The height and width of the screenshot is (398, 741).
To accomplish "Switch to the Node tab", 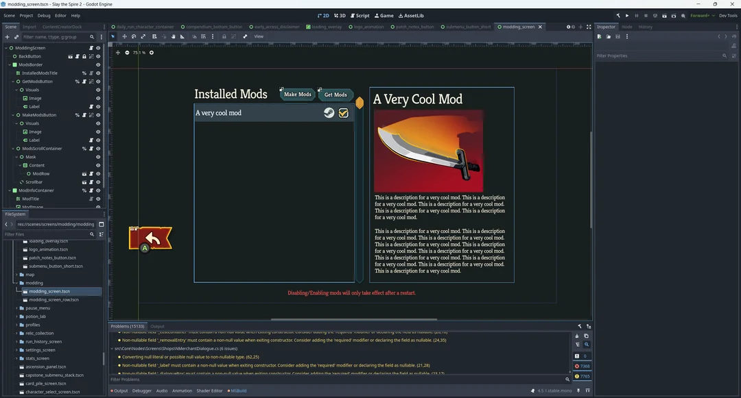I will coord(626,27).
